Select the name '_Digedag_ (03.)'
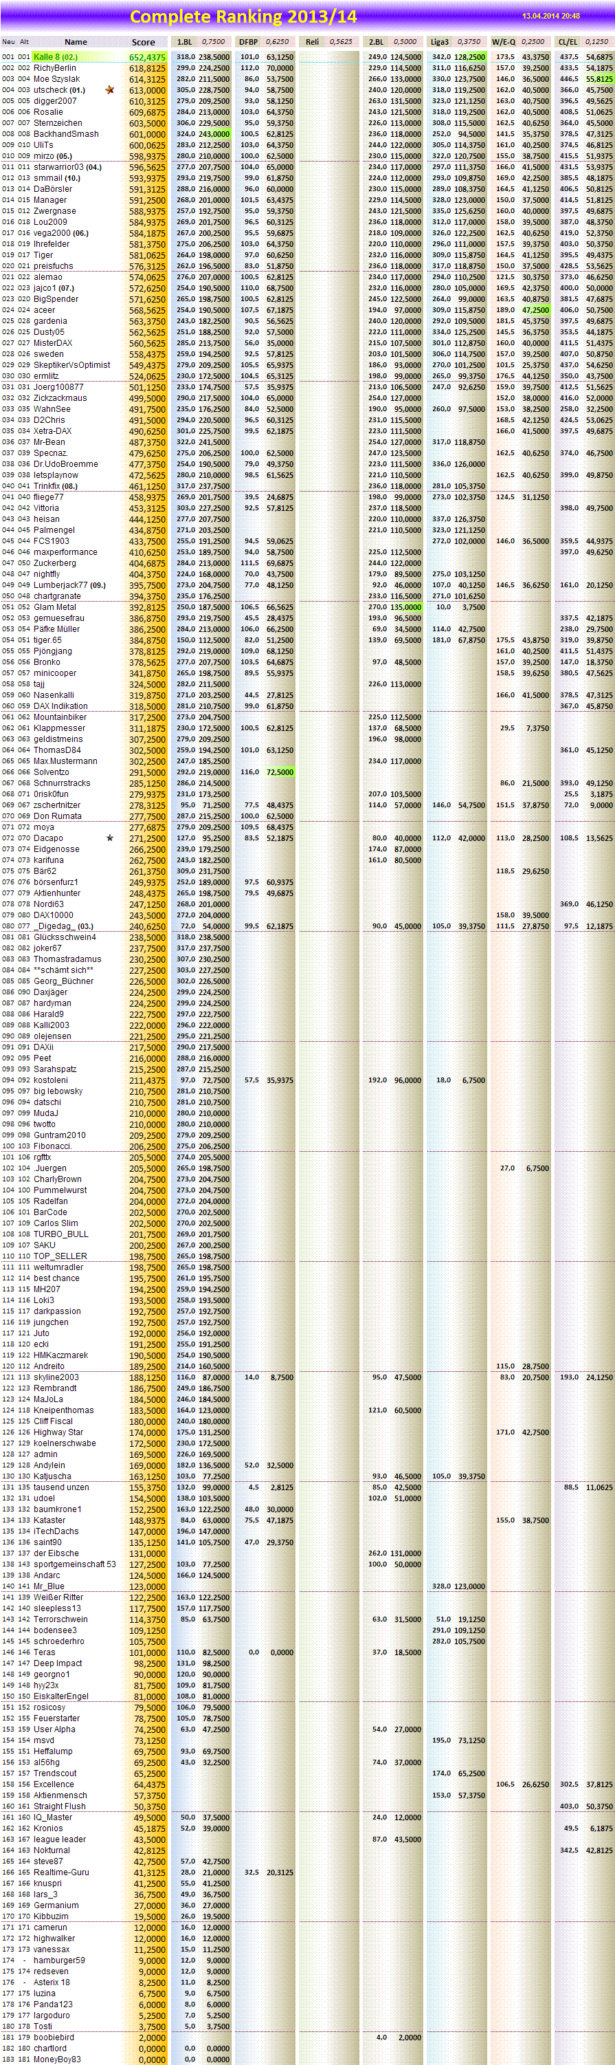Image resolution: width=615 pixels, height=2065 pixels. point(63,926)
